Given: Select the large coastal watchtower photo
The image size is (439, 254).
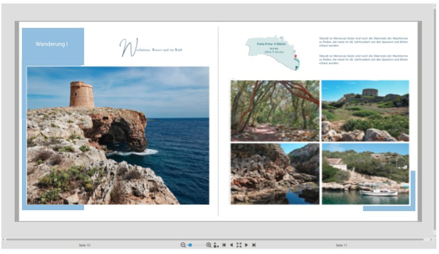Looking at the screenshot, I should (x=118, y=136).
